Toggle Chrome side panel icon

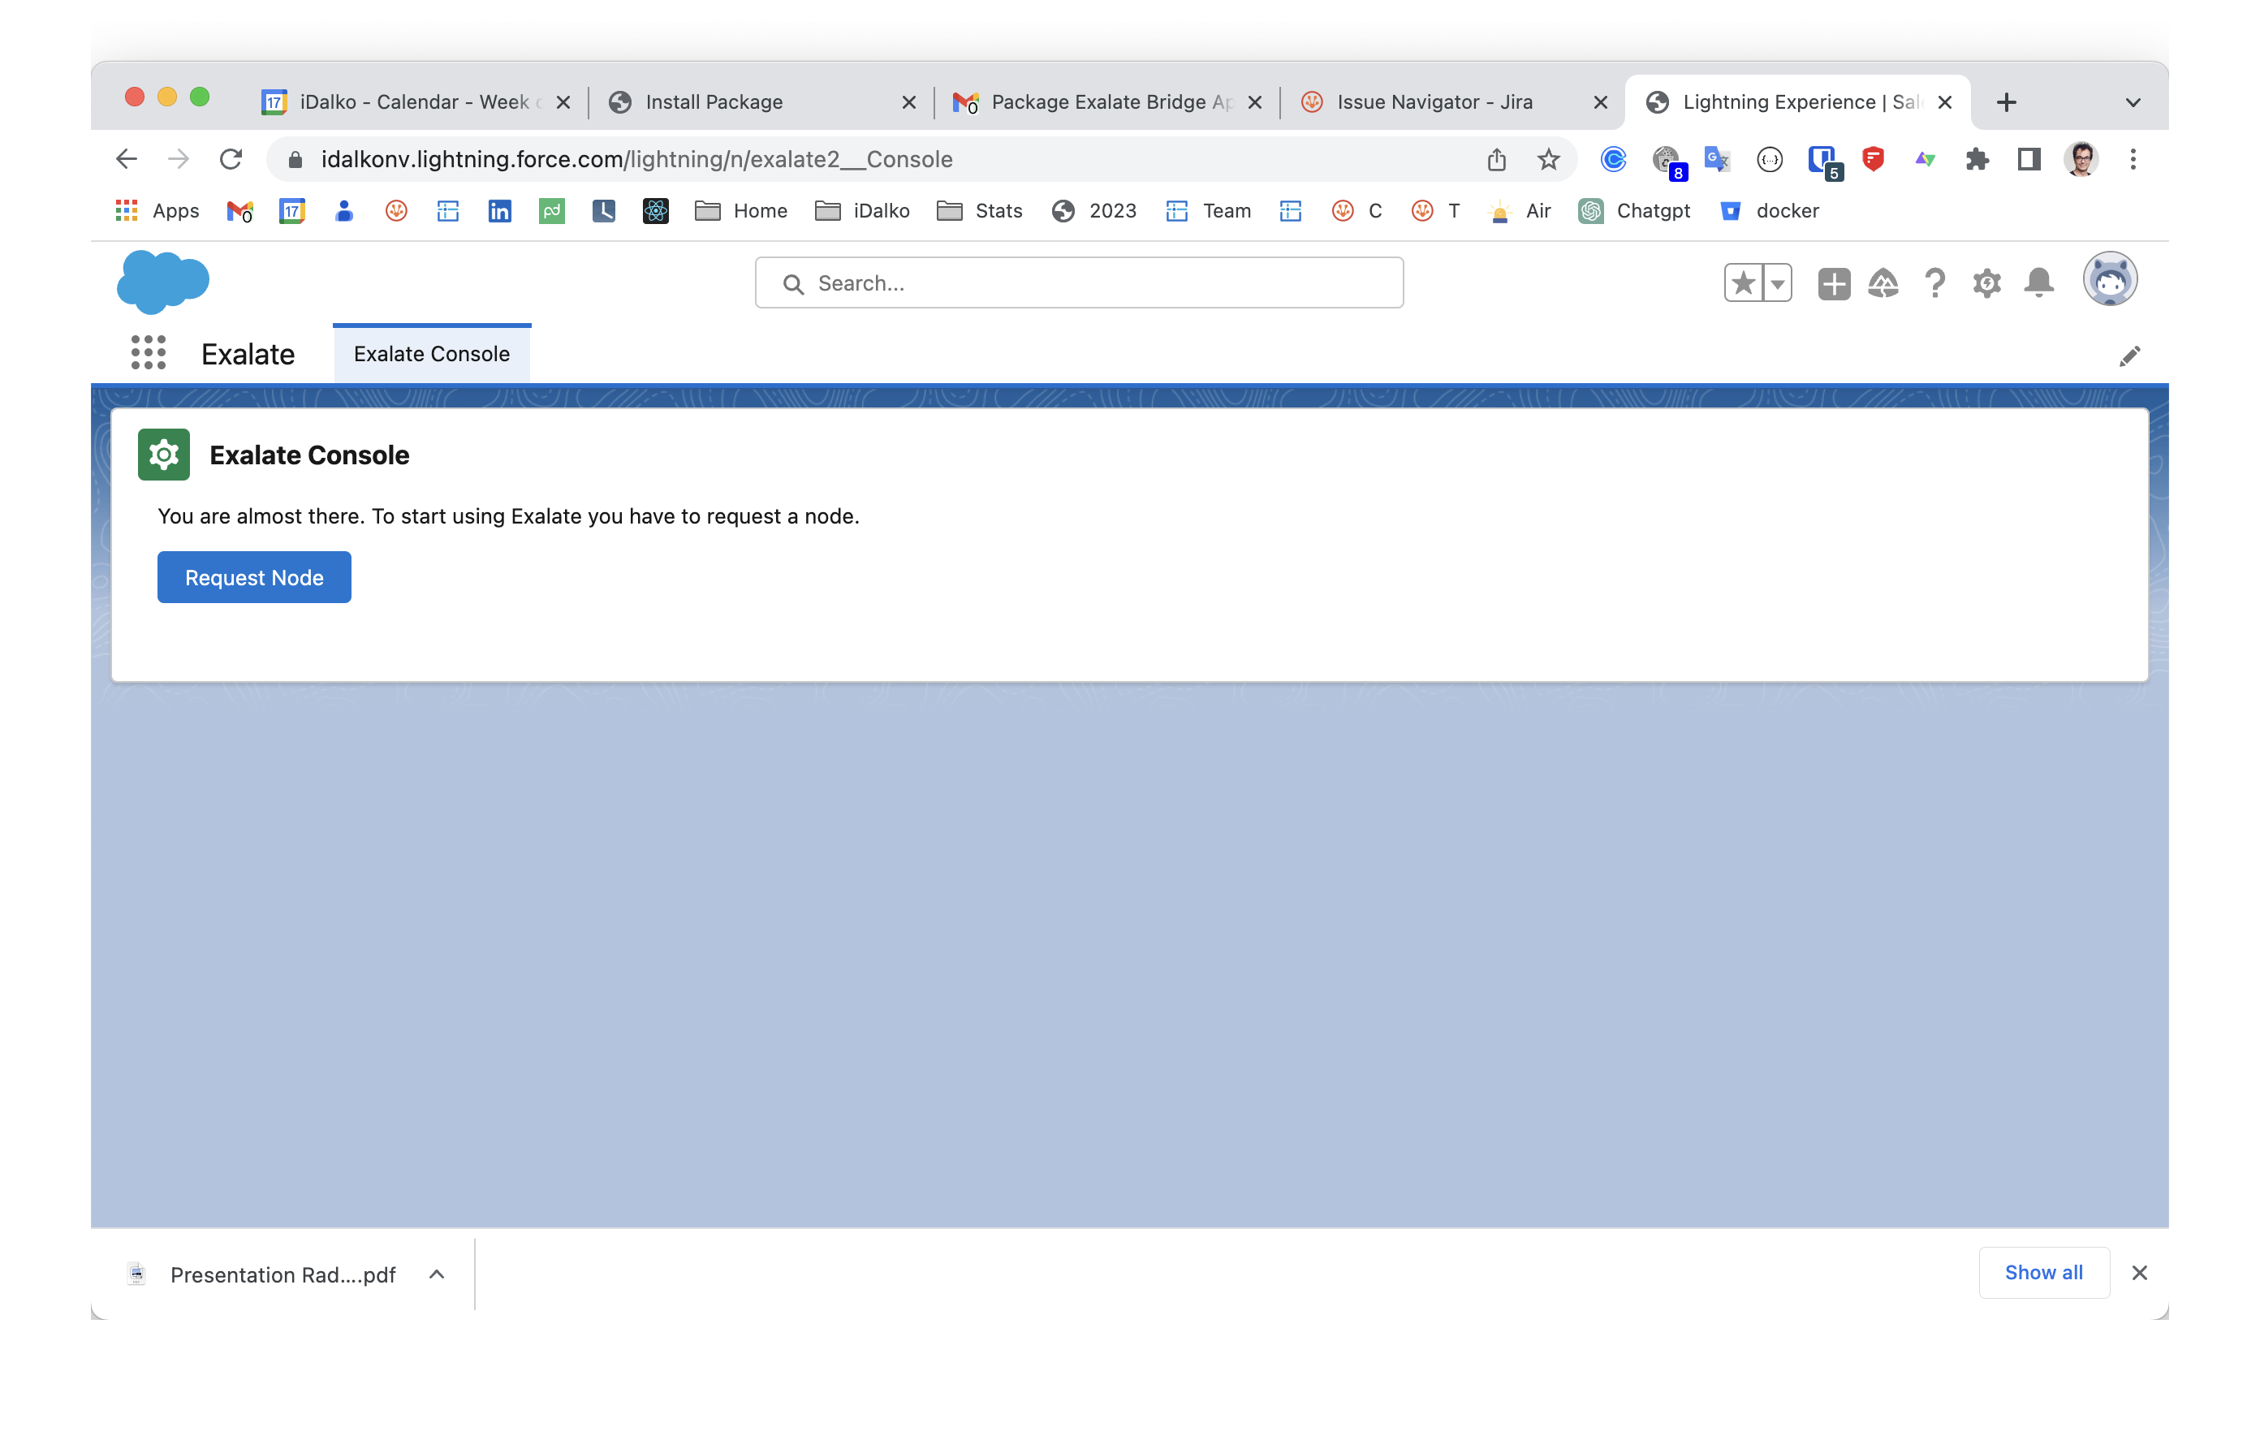[2029, 160]
